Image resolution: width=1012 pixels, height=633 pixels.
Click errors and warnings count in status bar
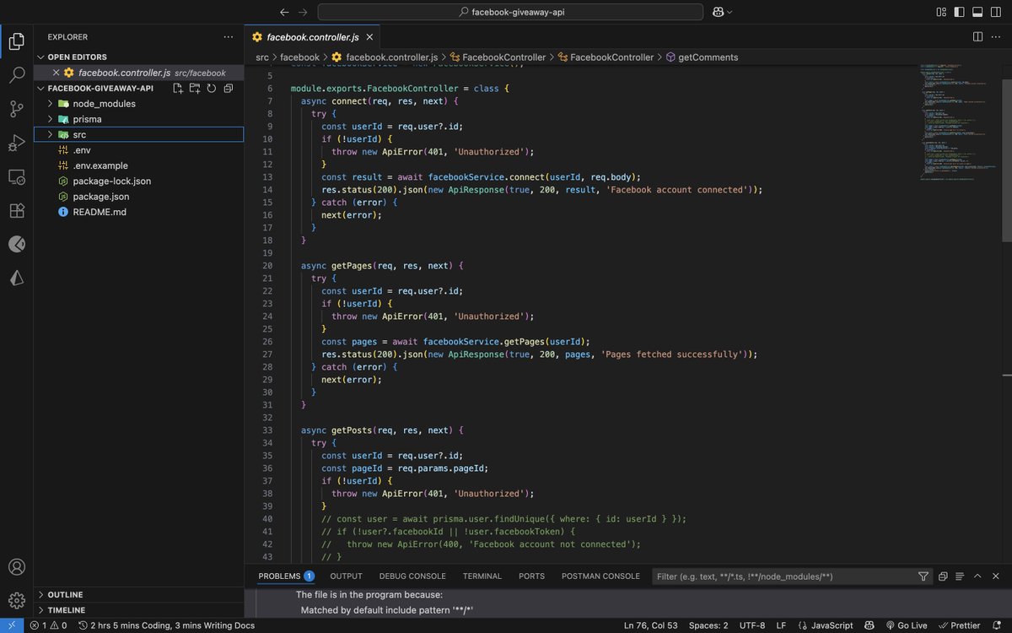[48, 625]
